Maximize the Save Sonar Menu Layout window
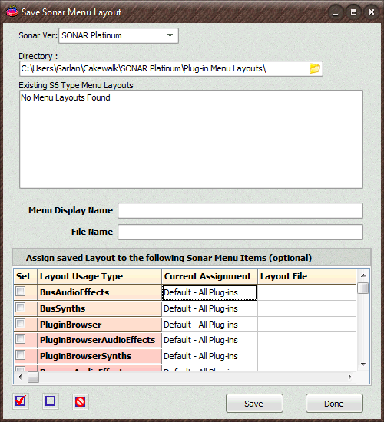Screen dimensions: 384x422 (x=353, y=12)
